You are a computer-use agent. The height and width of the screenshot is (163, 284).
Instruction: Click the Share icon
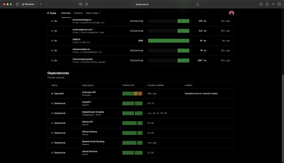point(267,4)
